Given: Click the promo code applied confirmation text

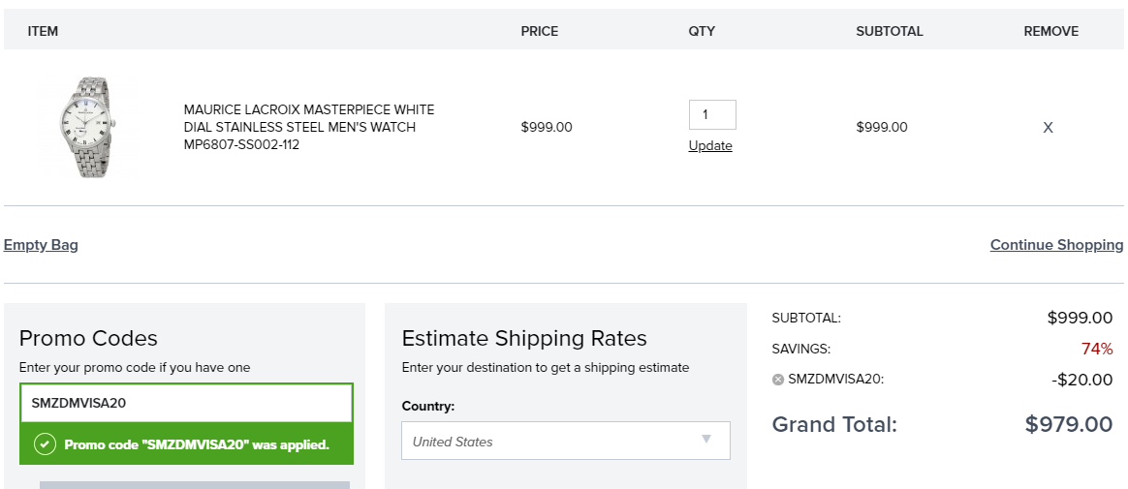Looking at the screenshot, I should tap(197, 444).
